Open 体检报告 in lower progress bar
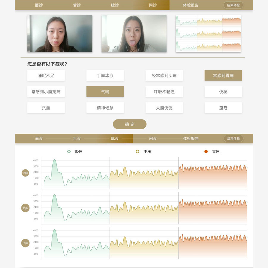The height and width of the screenshot is (268, 268). tap(191, 138)
